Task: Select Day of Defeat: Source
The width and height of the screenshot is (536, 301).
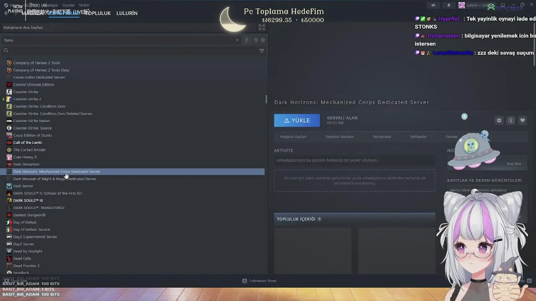Action: click(32, 230)
